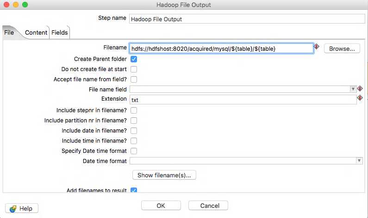Switch to the File tab
Image resolution: width=368 pixels, height=218 pixels.
coord(9,32)
